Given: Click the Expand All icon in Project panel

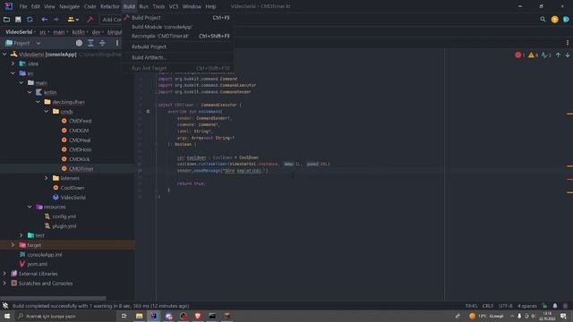Looking at the screenshot, I should pos(90,43).
